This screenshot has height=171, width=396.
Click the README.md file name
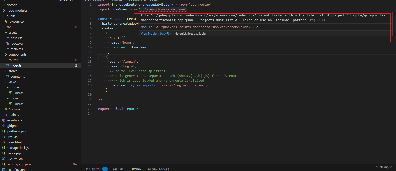pos(16,159)
